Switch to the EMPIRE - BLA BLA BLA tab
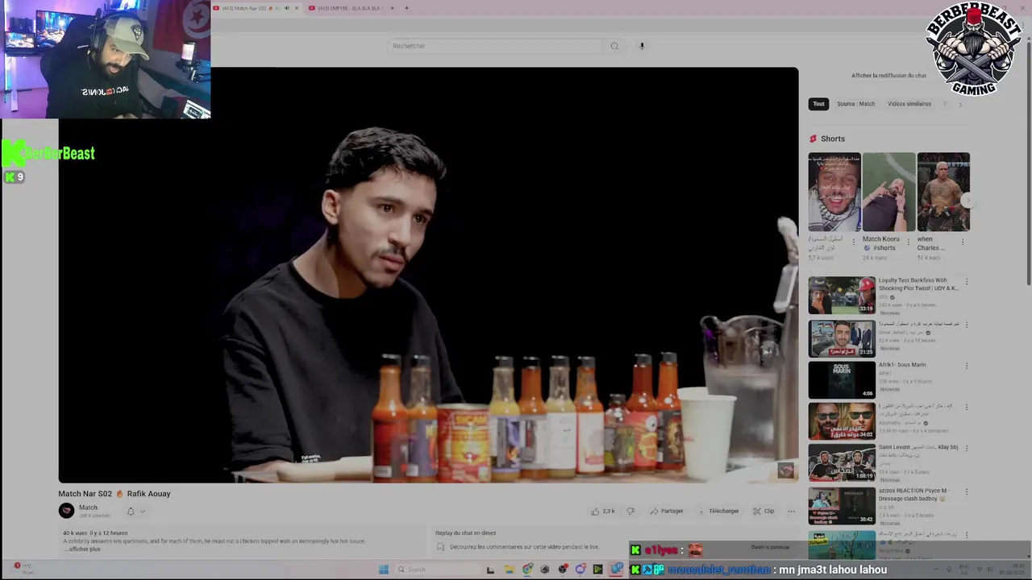Screen dimensions: 1032x580 coord(352,8)
